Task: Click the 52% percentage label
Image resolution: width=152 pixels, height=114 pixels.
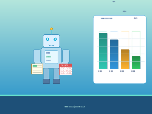Action: (125, 12)
